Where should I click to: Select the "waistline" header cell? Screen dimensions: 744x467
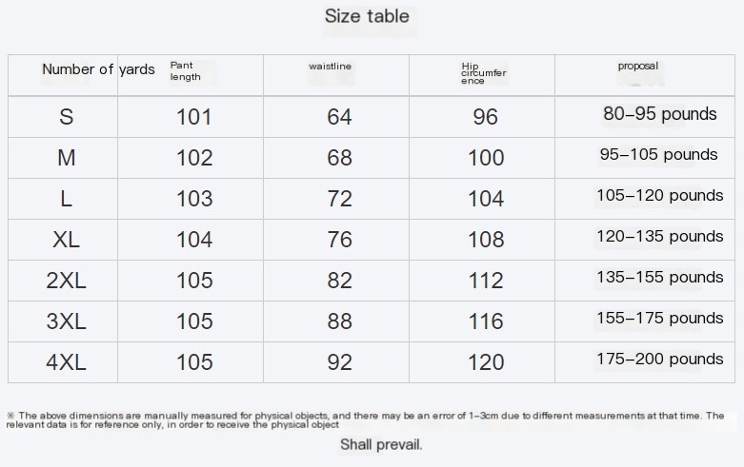coord(331,67)
